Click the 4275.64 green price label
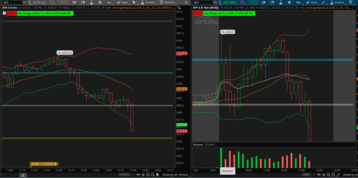Screen dimensions: 358x178 (x=182, y=125)
